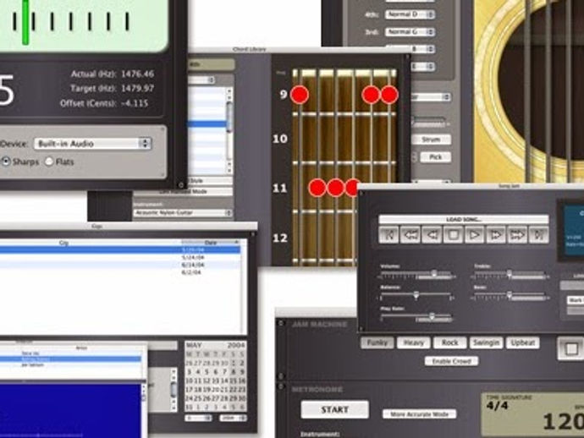
Task: Click the Gig column header
Action: click(x=63, y=243)
